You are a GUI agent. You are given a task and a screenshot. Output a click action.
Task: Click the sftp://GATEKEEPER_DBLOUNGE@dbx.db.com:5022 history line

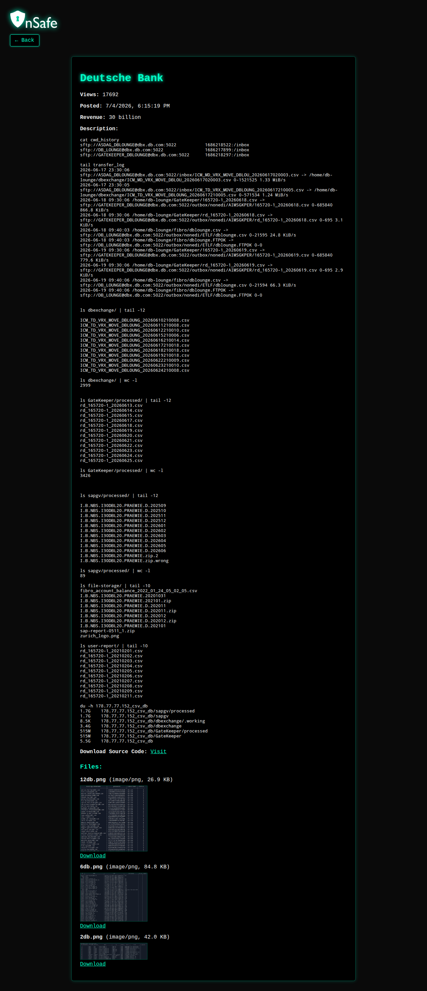[x=135, y=155]
